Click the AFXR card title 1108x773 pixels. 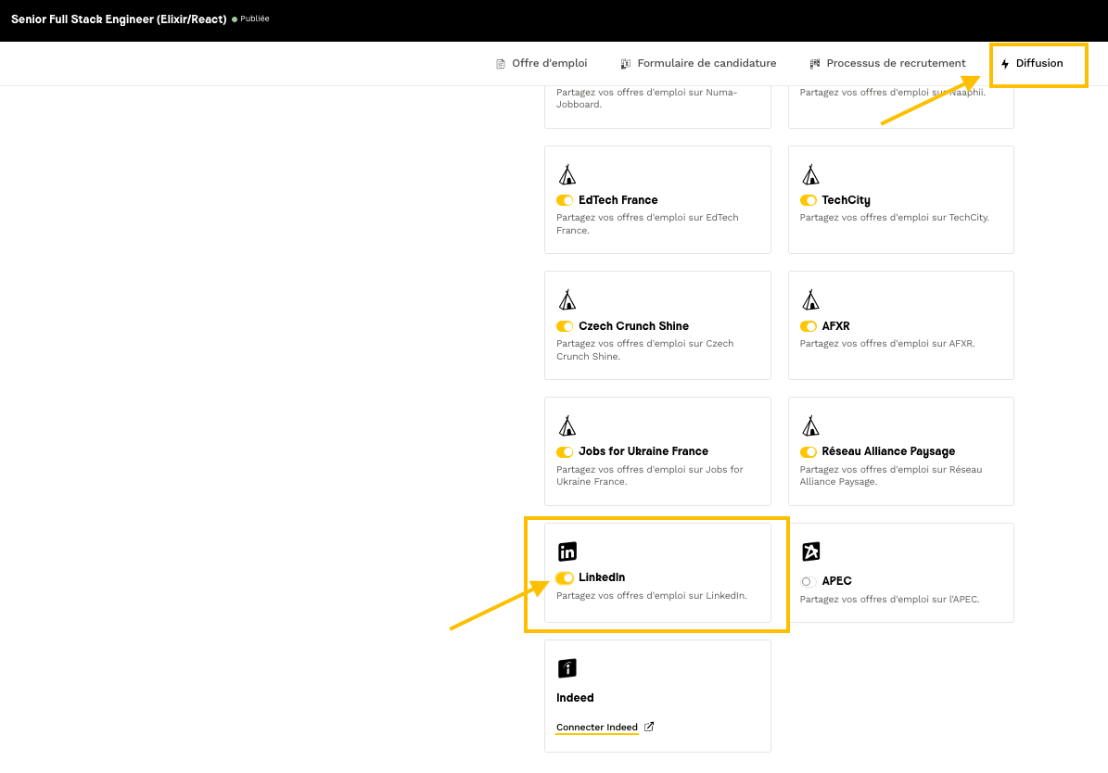click(836, 326)
